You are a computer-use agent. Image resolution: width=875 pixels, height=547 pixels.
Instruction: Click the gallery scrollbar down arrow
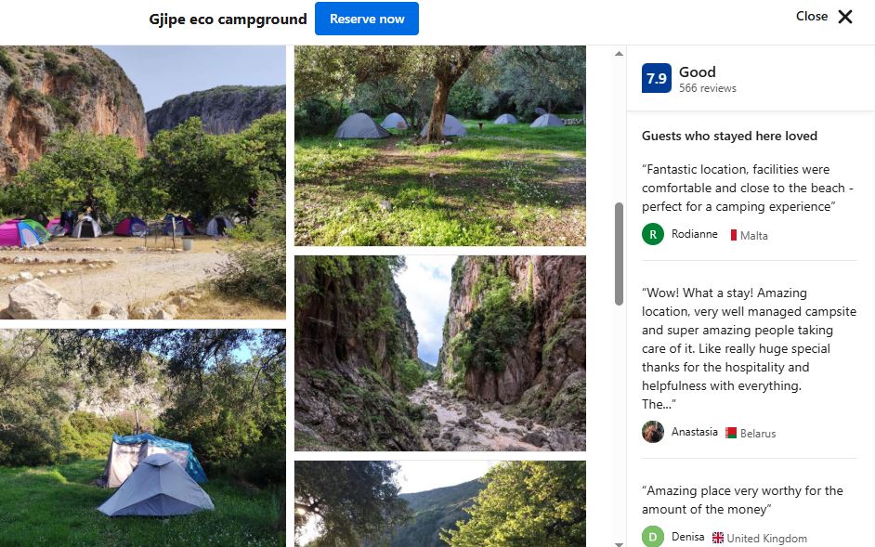coord(619,542)
